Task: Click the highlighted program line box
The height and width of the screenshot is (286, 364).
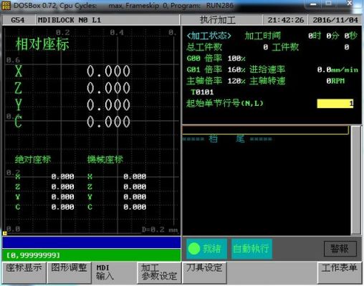Action: [265, 130]
